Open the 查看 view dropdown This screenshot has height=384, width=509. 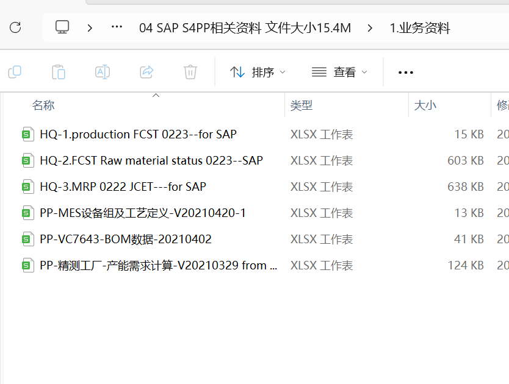339,72
